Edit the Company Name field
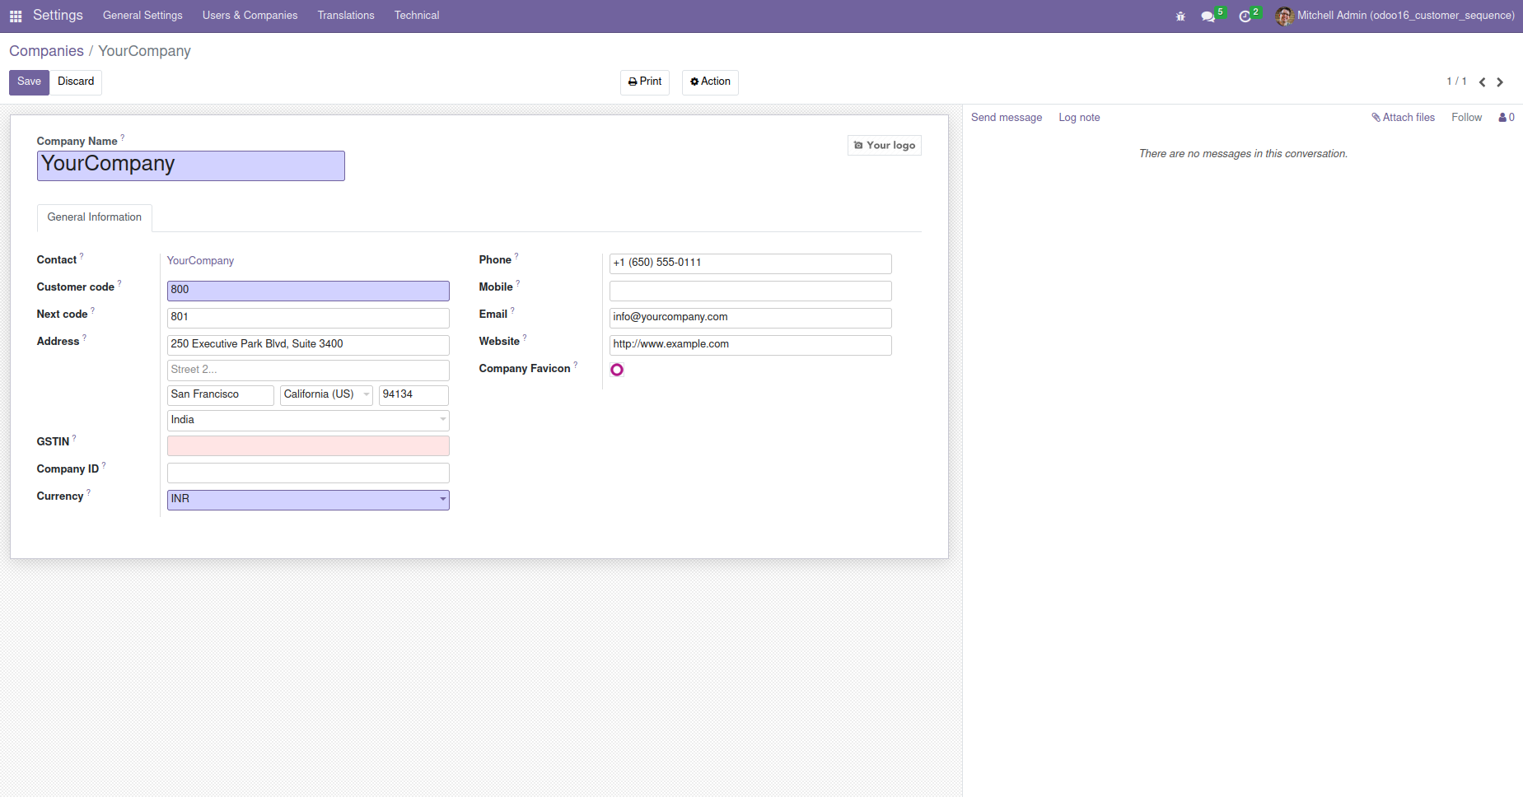The image size is (1523, 797). (191, 165)
